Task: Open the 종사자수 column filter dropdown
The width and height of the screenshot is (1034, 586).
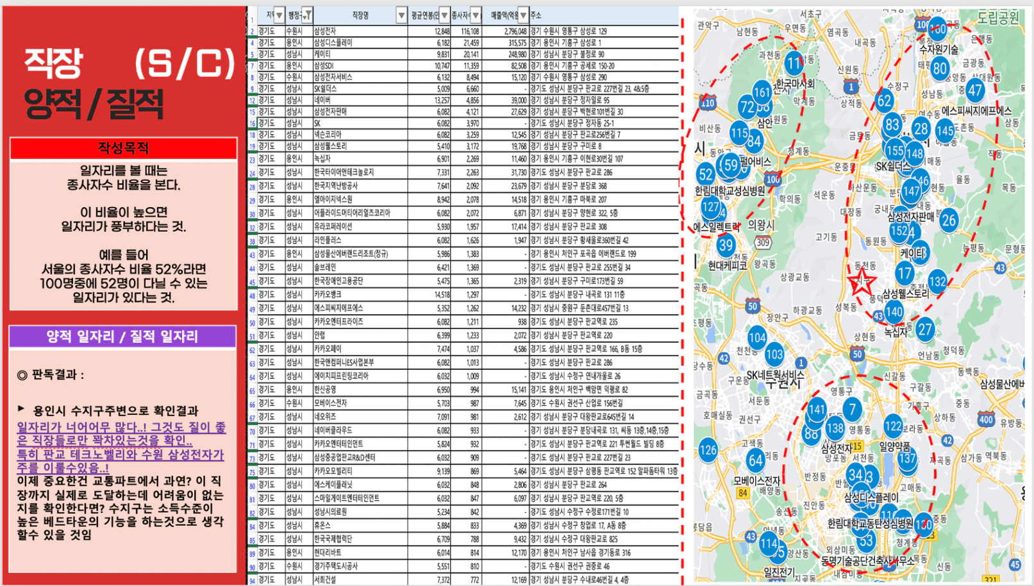Action: [476, 15]
